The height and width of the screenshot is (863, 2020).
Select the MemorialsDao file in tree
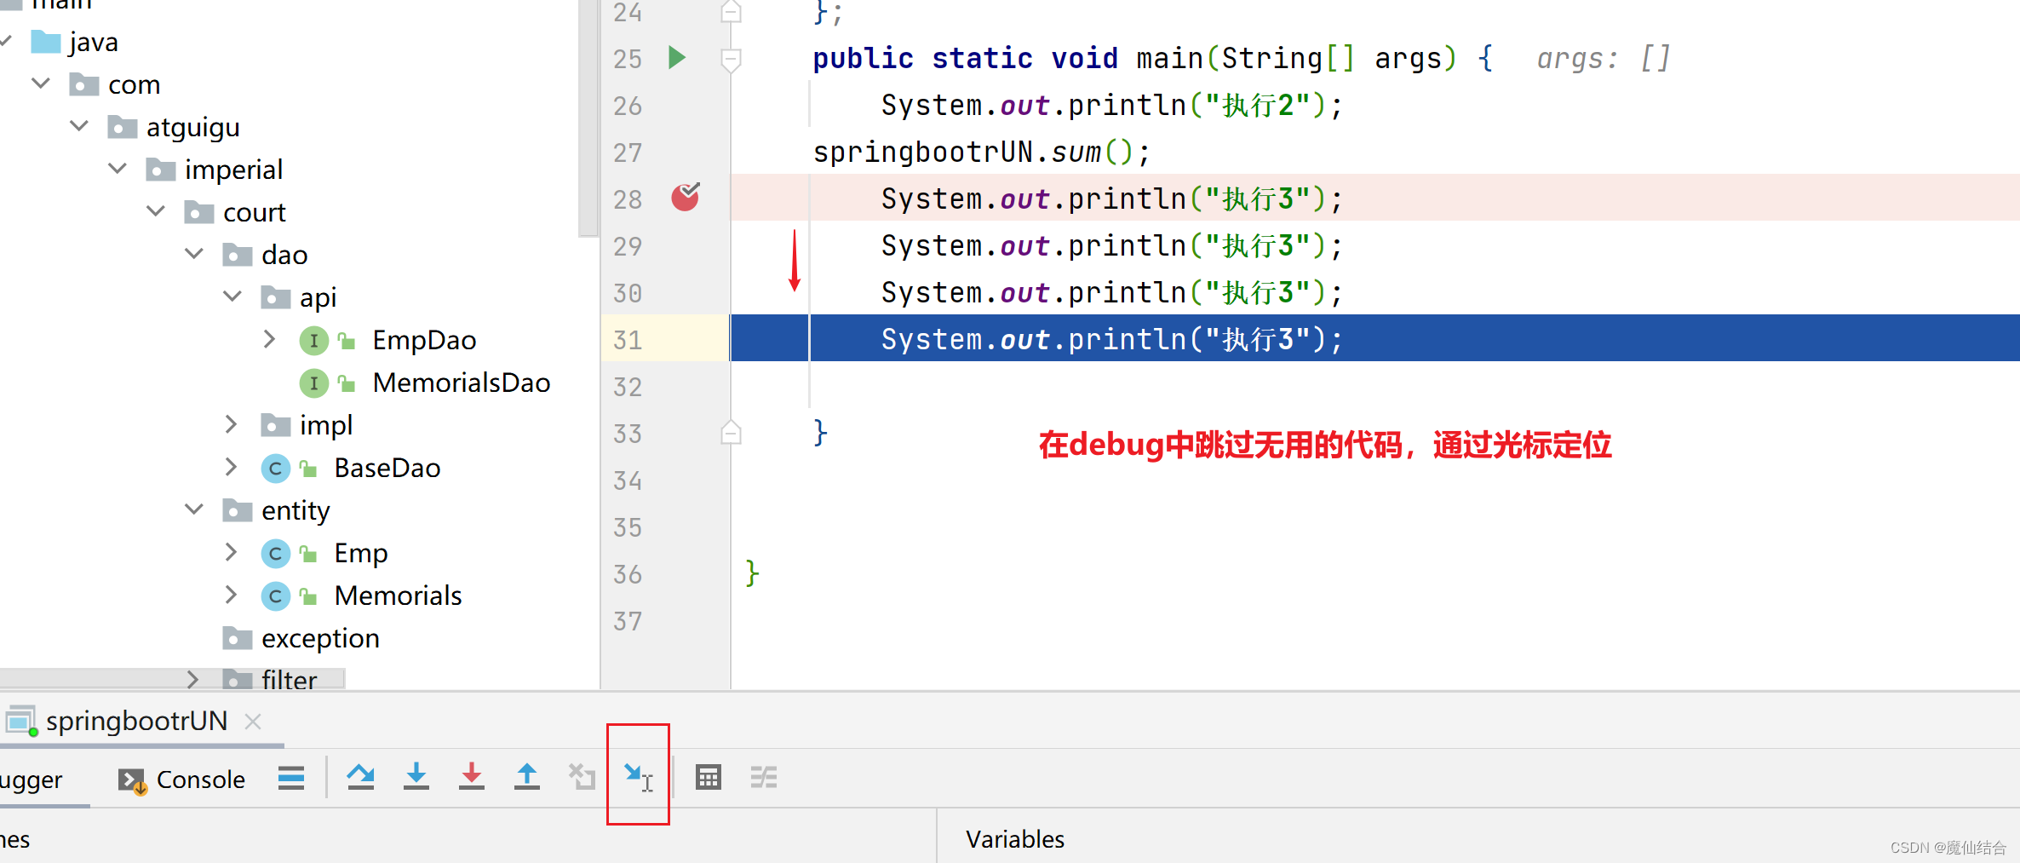click(462, 383)
